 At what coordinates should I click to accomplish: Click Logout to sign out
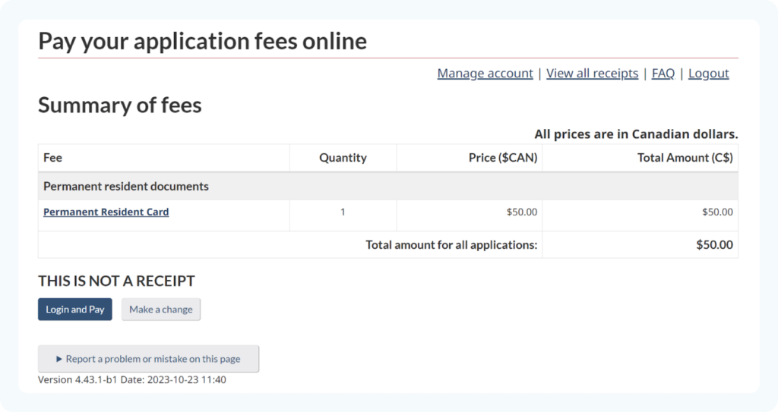point(708,74)
